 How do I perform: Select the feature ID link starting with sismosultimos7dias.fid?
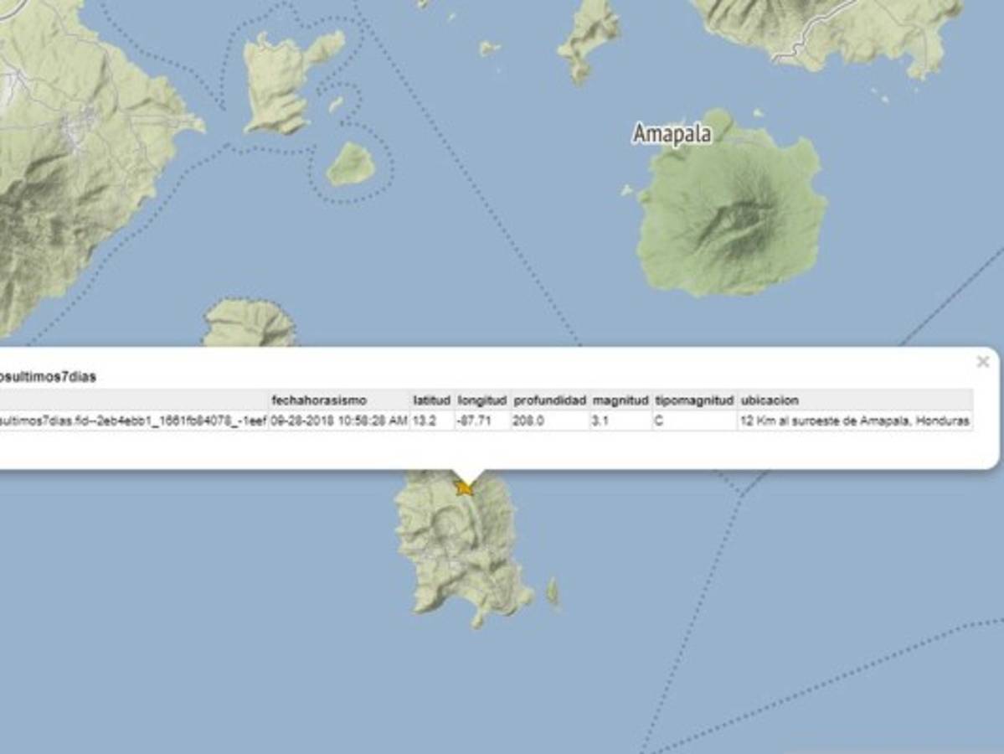pyautogui.click(x=130, y=421)
